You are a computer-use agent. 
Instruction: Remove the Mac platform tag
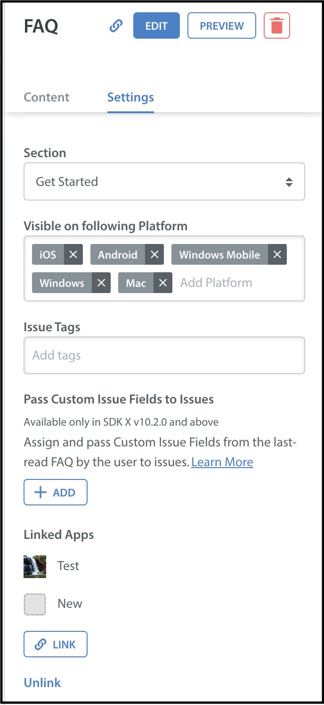click(x=163, y=283)
